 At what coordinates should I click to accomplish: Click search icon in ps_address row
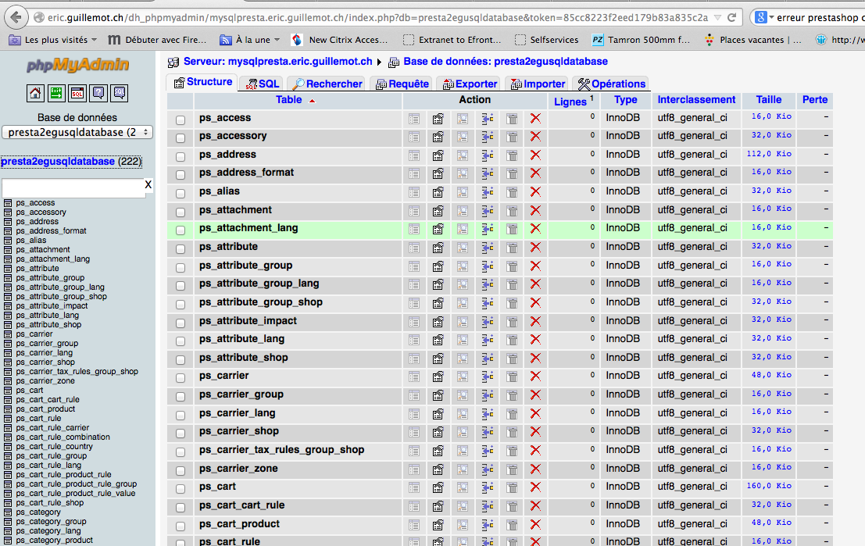click(463, 155)
